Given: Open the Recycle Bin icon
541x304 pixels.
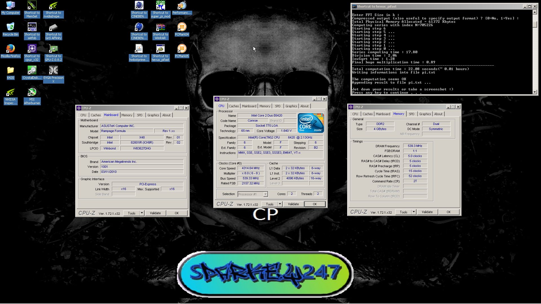Looking at the screenshot, I should [10, 30].
